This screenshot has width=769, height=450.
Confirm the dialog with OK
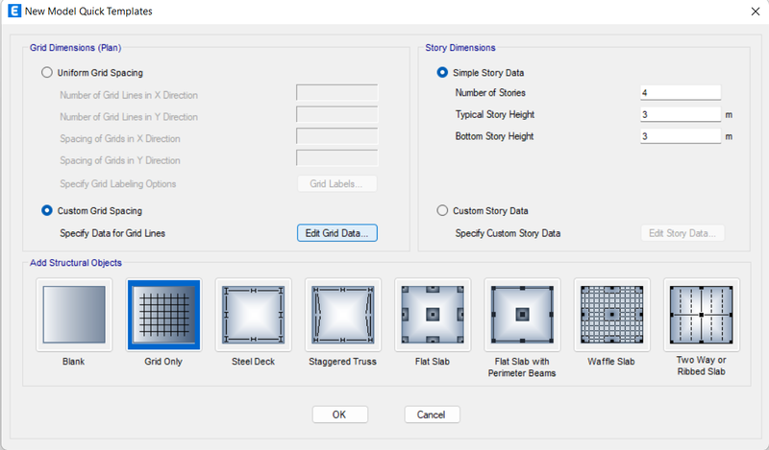tap(340, 414)
